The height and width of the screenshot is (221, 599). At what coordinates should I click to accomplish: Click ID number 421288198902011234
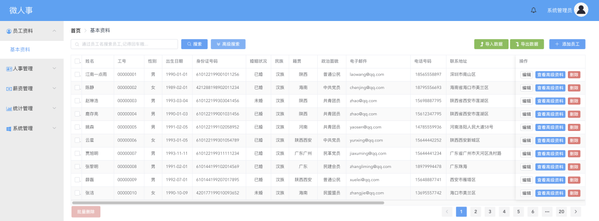218,88
